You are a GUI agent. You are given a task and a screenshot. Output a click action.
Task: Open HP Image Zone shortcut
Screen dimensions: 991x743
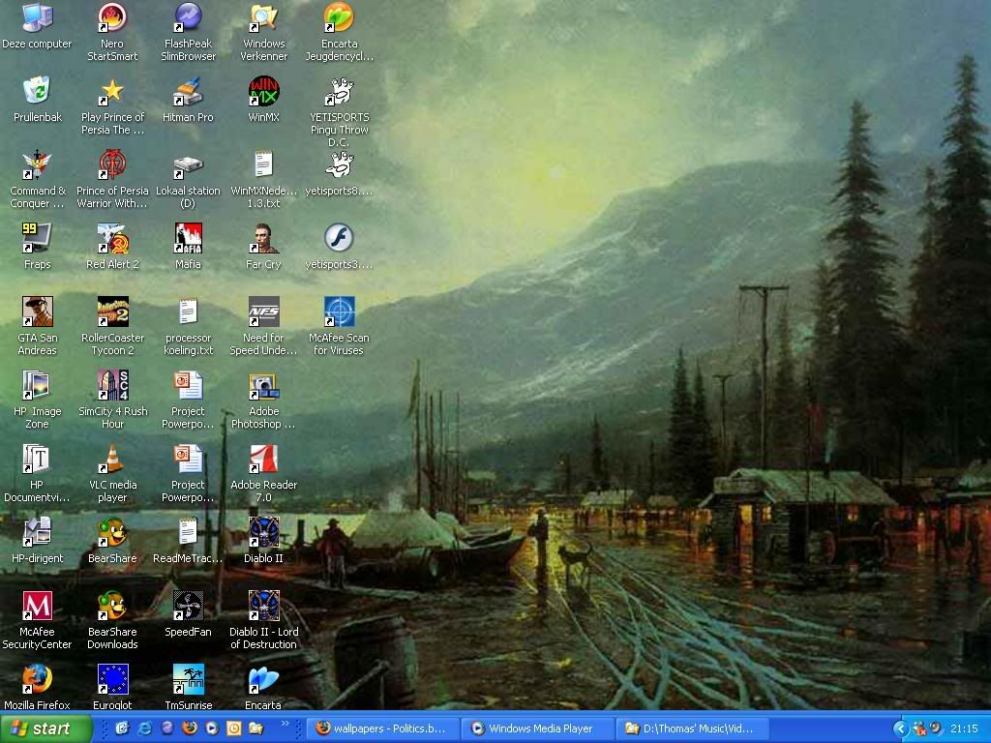(38, 385)
